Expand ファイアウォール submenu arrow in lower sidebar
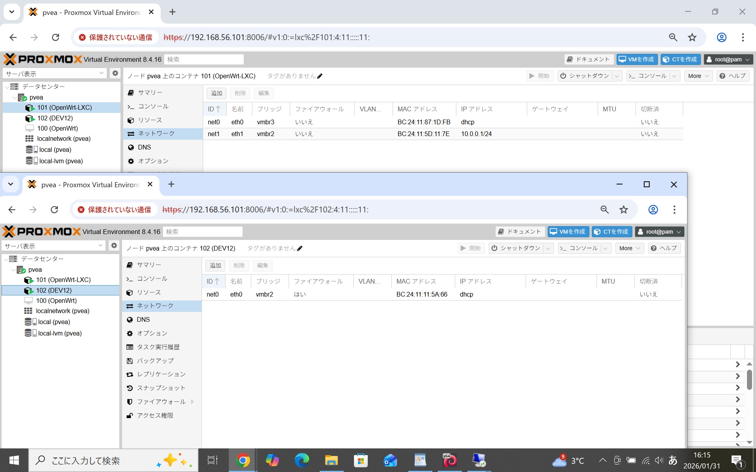Screen dimensions: 756x472 (x=192, y=402)
